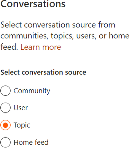
Task: Choose User as conversation source
Action: point(5,108)
